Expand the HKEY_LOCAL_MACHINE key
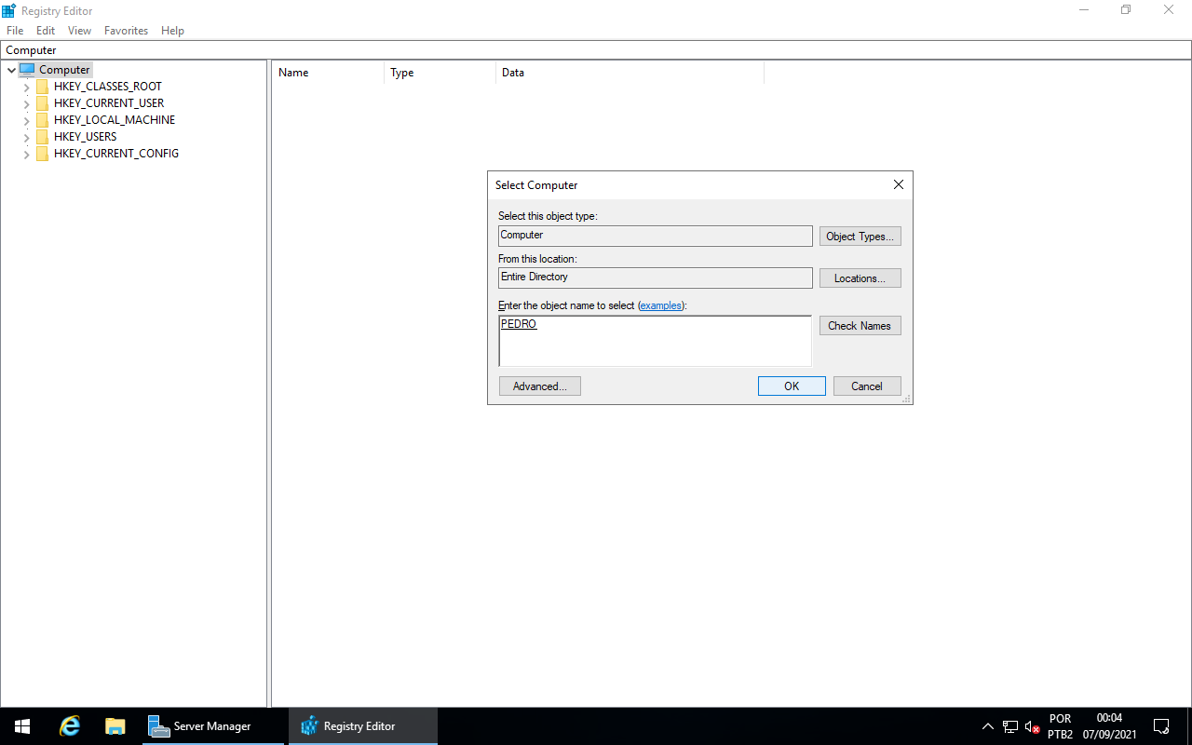The image size is (1192, 745). tap(26, 120)
